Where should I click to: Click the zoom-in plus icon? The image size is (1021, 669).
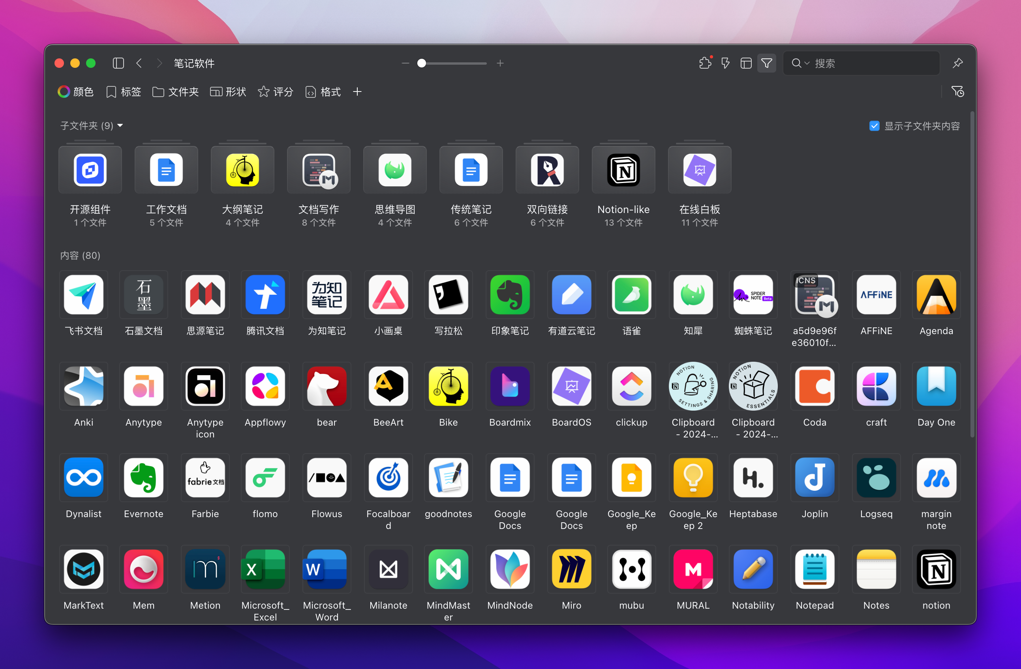[x=500, y=64]
